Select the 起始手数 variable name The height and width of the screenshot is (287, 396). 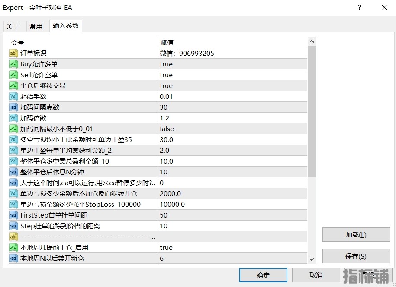click(x=33, y=96)
